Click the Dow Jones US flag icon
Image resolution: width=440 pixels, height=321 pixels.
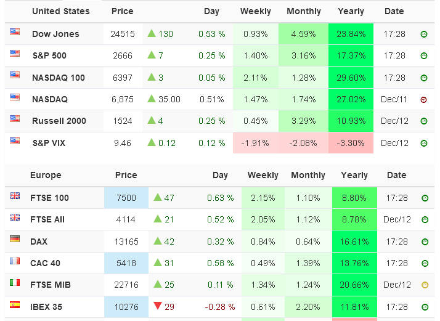point(15,31)
